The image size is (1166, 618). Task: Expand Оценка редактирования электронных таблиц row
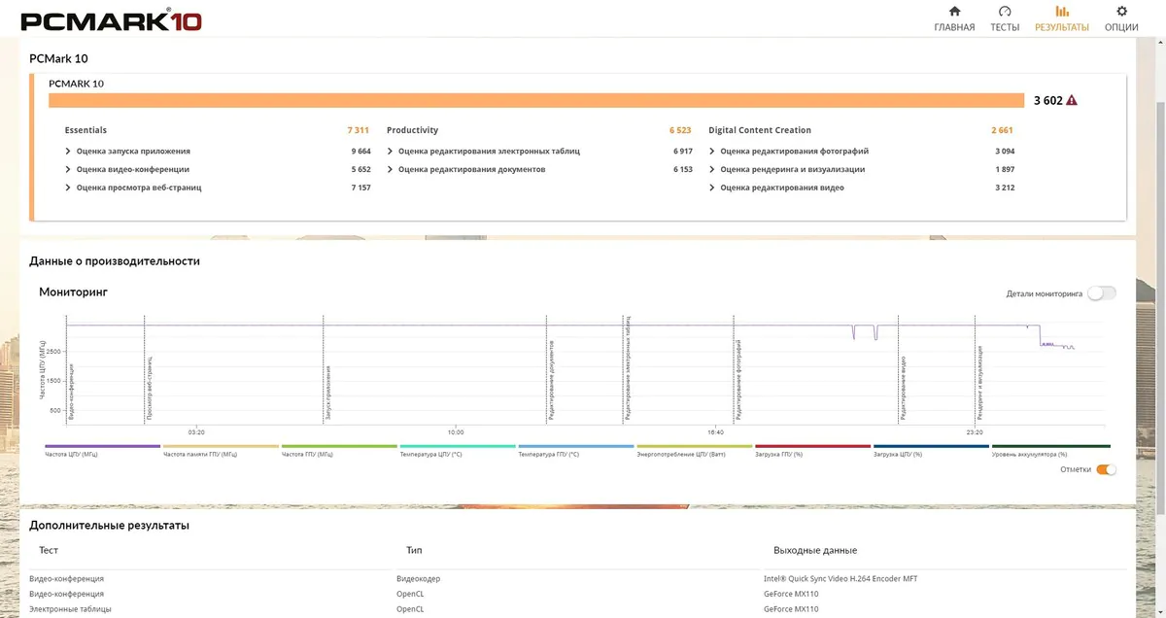(x=390, y=152)
